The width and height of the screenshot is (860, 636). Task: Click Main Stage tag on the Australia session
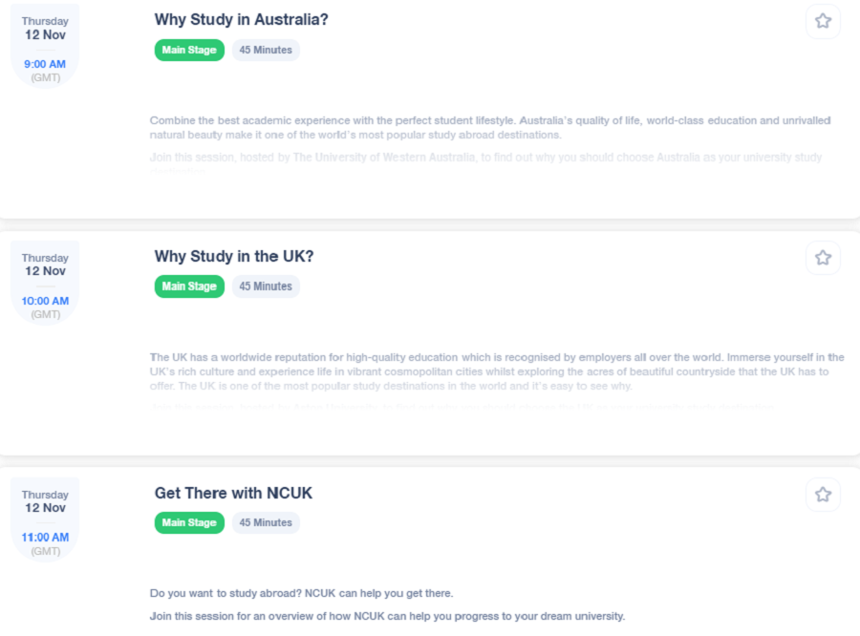tap(189, 50)
